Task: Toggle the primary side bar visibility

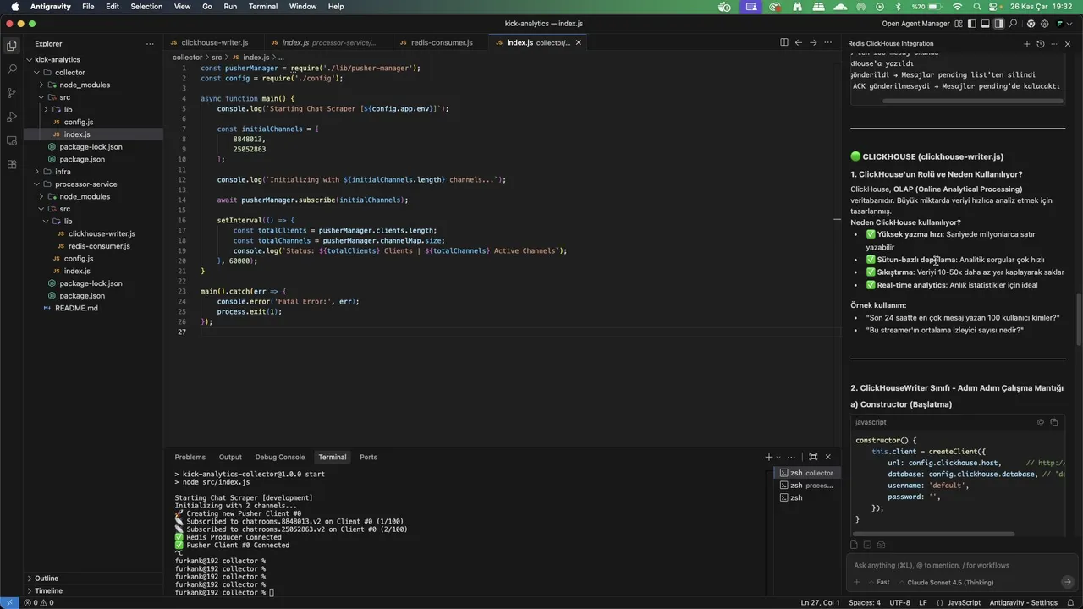Action: pos(972,24)
